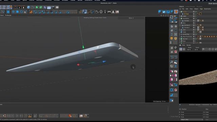This screenshot has height=122, width=217.
Task: Click the download arrow icon after IPR
Action: 113,12
